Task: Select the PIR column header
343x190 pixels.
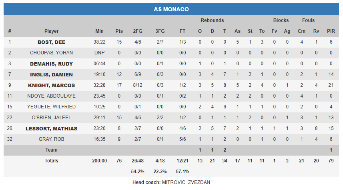Action: [x=331, y=31]
